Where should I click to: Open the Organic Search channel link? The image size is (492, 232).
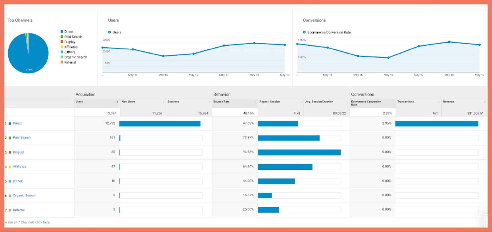click(x=24, y=195)
